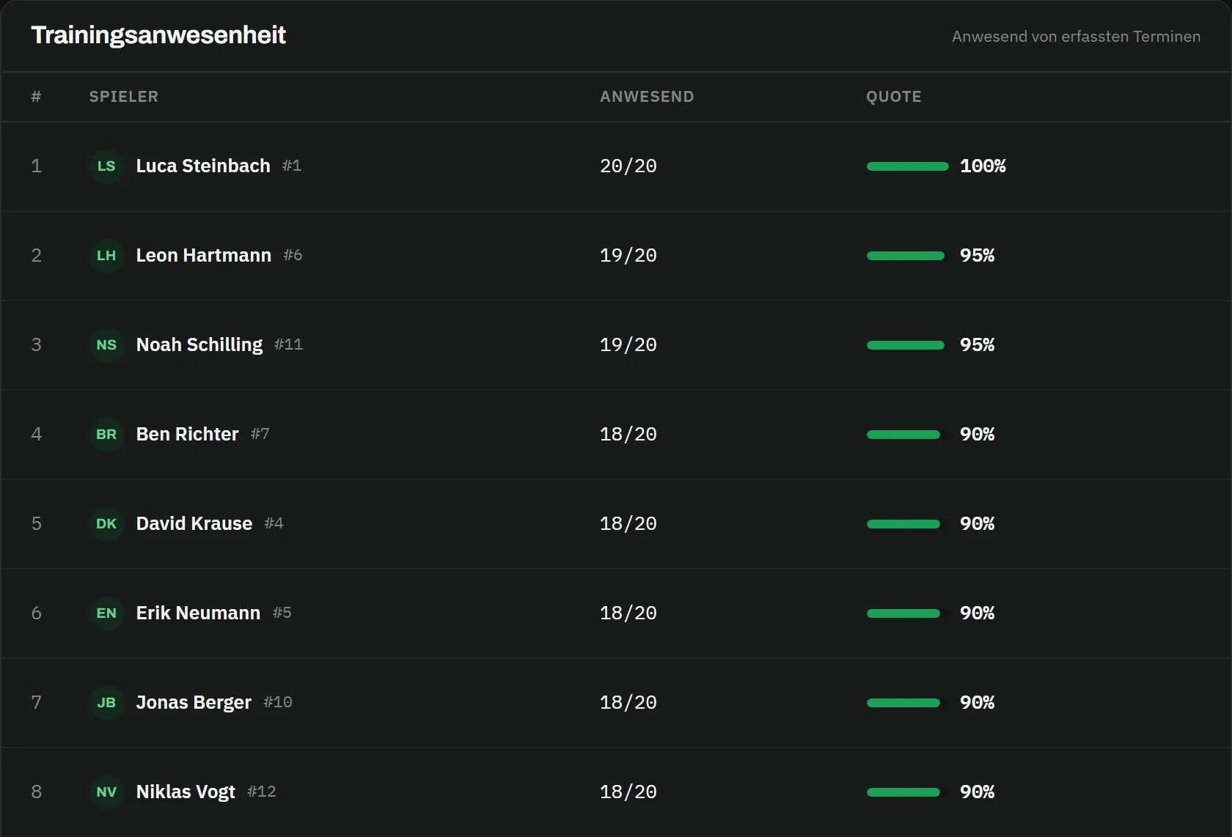Click jersey number #12 beside Niklas Vogt
This screenshot has width=1232, height=837.
262,792
